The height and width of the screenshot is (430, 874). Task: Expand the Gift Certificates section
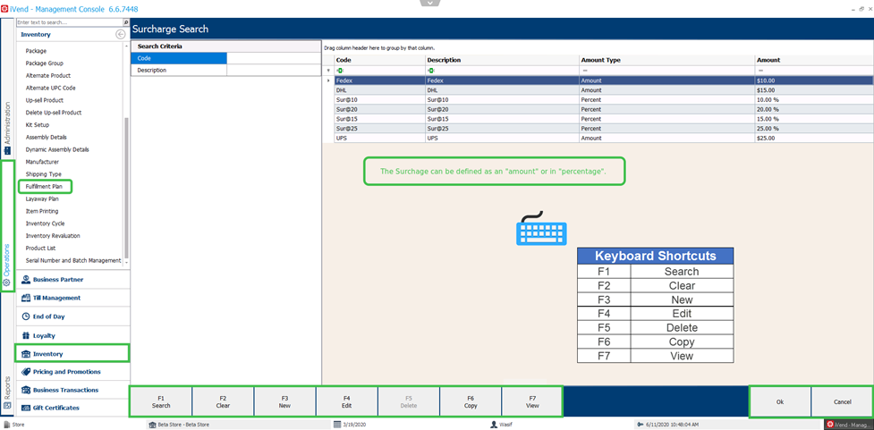point(72,408)
